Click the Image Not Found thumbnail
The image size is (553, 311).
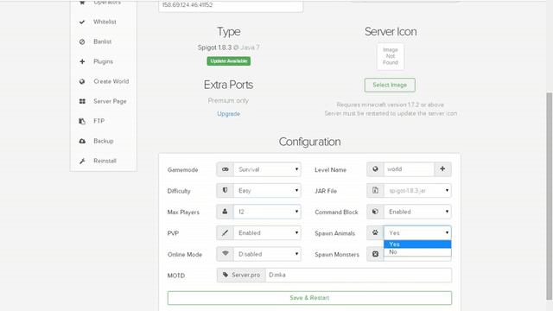[390, 56]
